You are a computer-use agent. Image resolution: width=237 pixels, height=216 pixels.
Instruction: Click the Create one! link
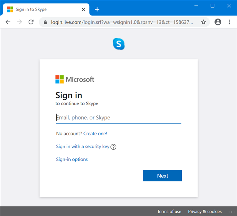(95, 134)
